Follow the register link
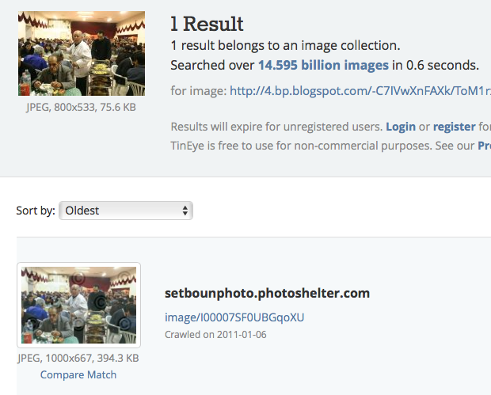The image size is (491, 395). tap(454, 127)
